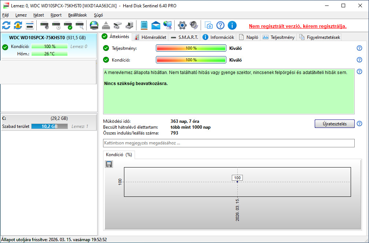
Task: Switch to the Információk tab
Action: (x=218, y=37)
